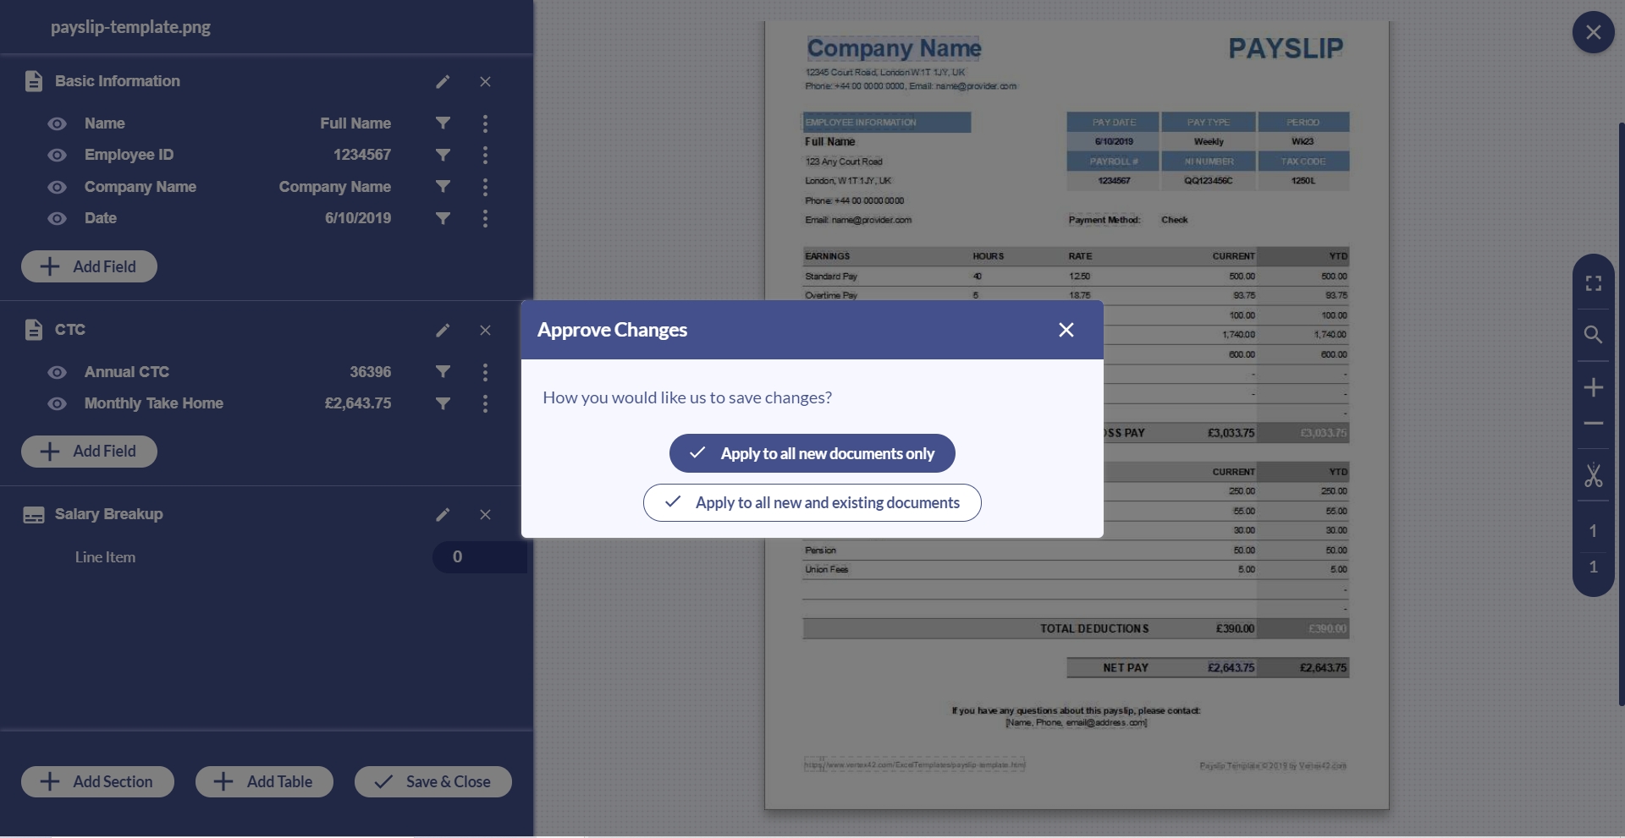Click the 1234567 Employee ID value

click(x=362, y=155)
